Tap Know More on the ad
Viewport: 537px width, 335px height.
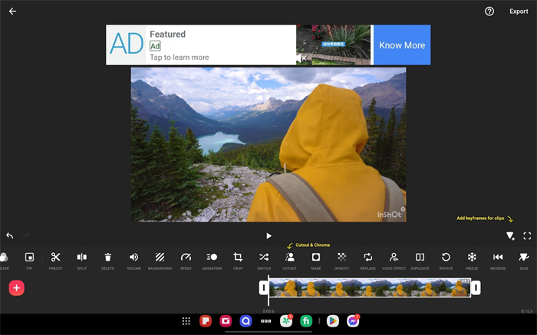(401, 45)
